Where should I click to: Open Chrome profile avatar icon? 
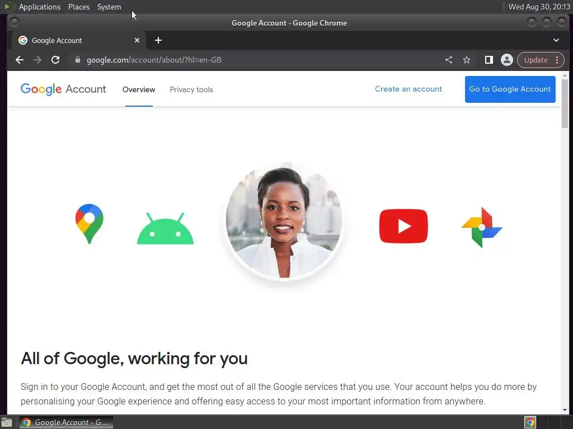tap(507, 60)
